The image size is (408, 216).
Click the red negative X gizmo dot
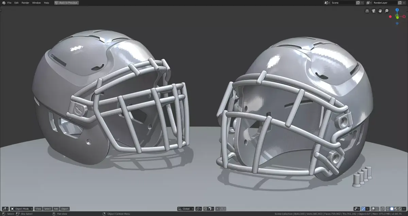[390, 17]
